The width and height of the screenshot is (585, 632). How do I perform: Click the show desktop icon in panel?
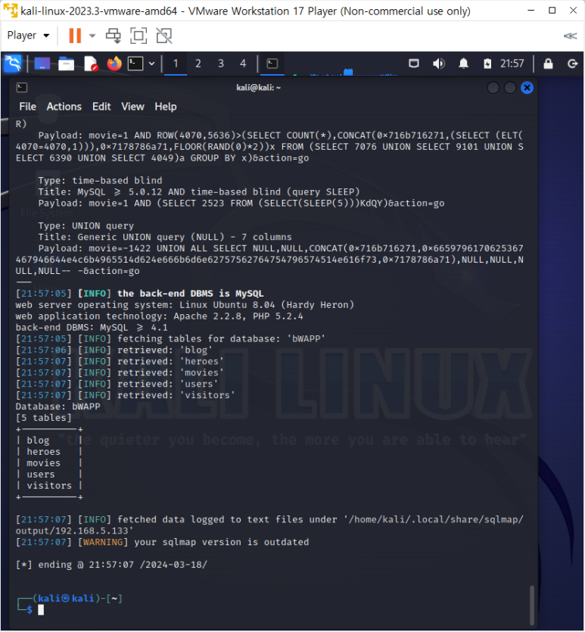42,64
